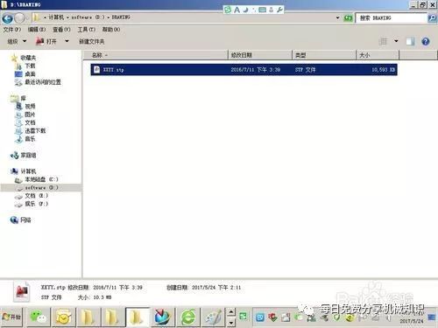
Task: Open the 图片 library
Action: pyautogui.click(x=30, y=115)
